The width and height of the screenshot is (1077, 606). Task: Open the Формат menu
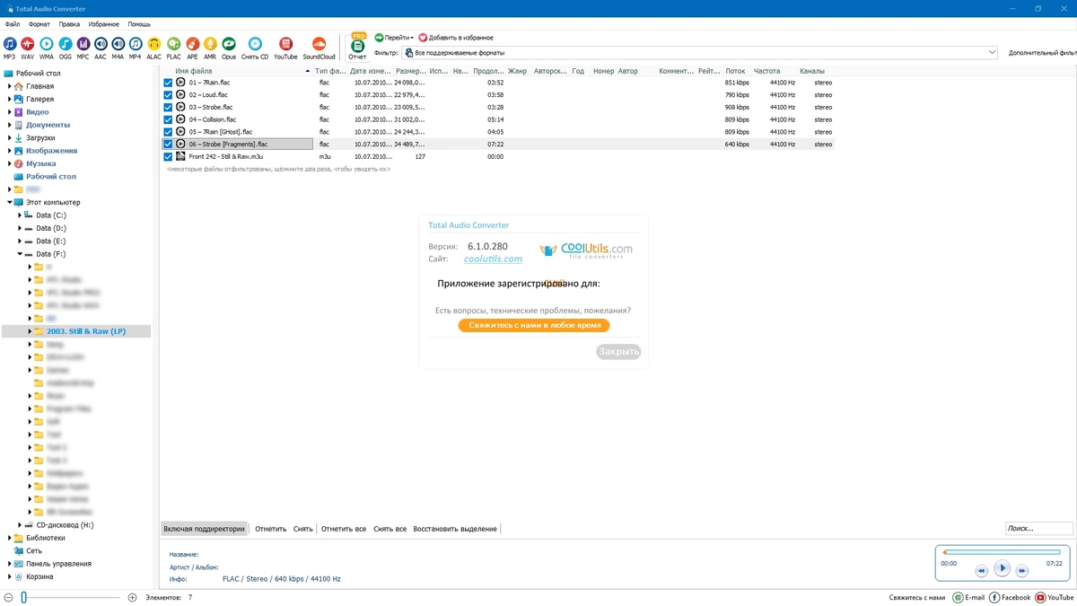pyautogui.click(x=39, y=24)
